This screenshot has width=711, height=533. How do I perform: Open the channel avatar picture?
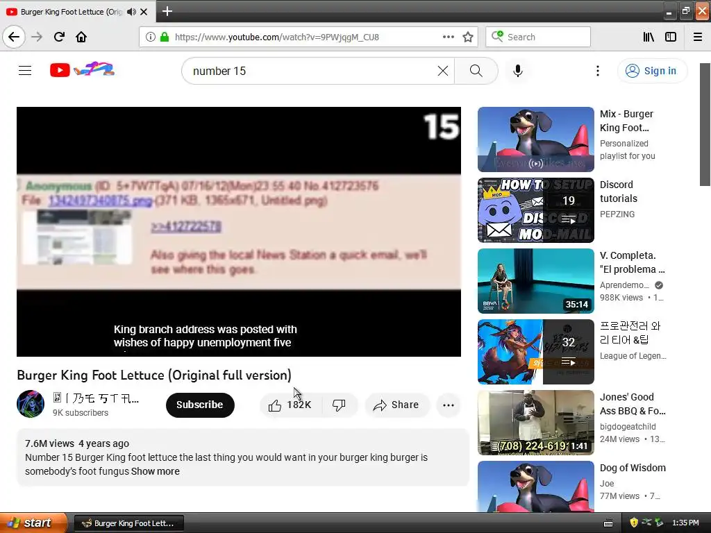tap(31, 404)
